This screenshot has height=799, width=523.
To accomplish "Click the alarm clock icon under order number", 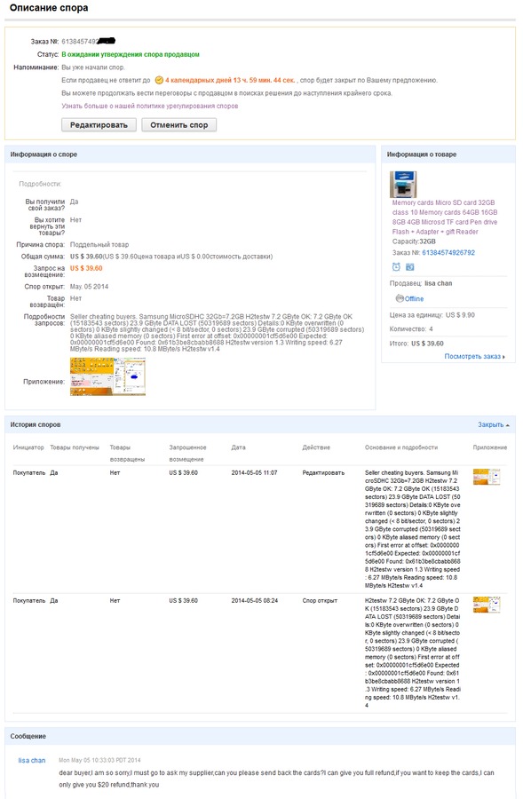I will point(396,266).
